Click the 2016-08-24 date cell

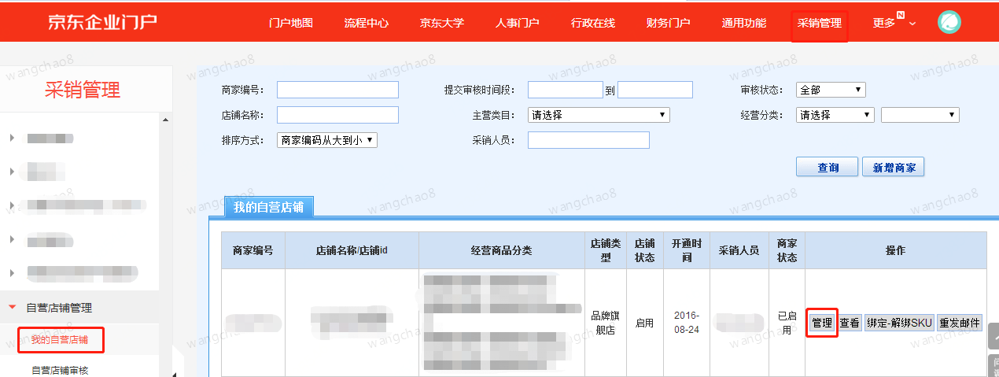687,323
